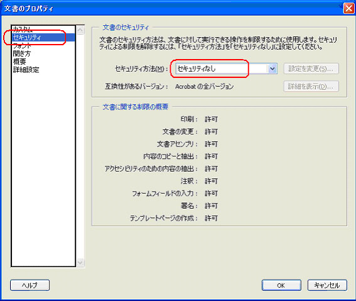Dismiss dialog with キャンセル button
This screenshot has width=356, height=301.
point(327,285)
